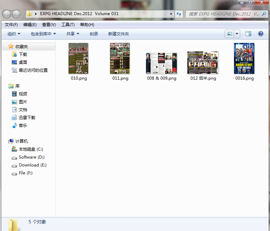Open the 包含到库中 dropdown
The width and height of the screenshot is (270, 231).
(x=43, y=34)
